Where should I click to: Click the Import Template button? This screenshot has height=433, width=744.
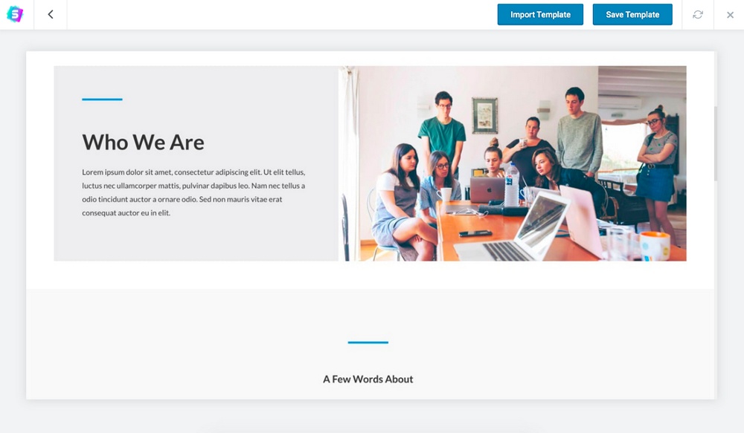[540, 14]
